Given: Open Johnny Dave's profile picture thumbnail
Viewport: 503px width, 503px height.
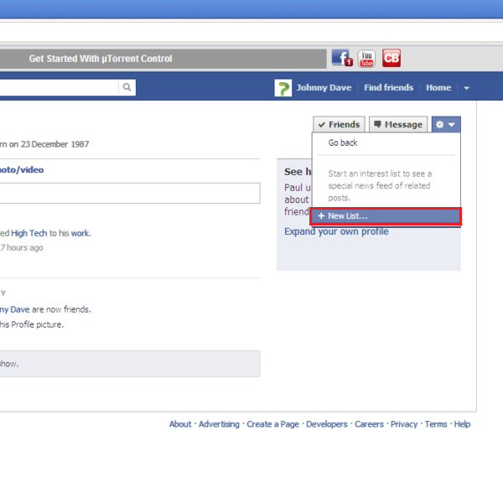Looking at the screenshot, I should pos(283,87).
